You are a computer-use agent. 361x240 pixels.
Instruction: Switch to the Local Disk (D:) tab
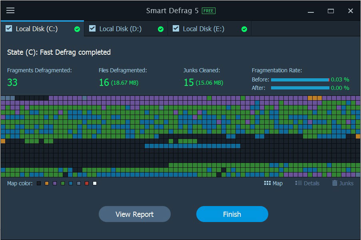126,29
